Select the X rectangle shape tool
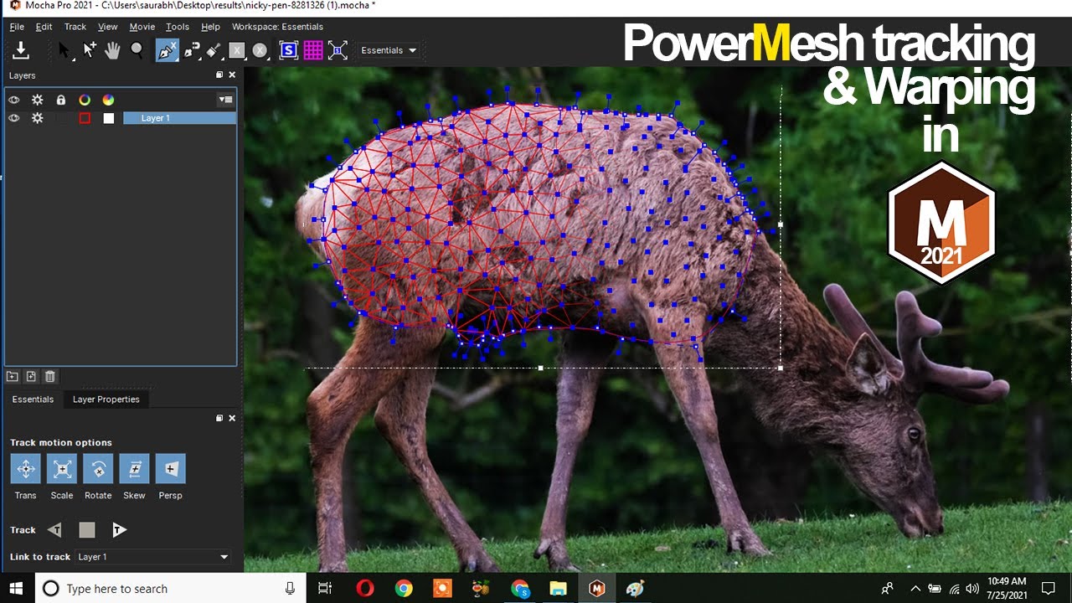The image size is (1072, 603). pyautogui.click(x=237, y=50)
